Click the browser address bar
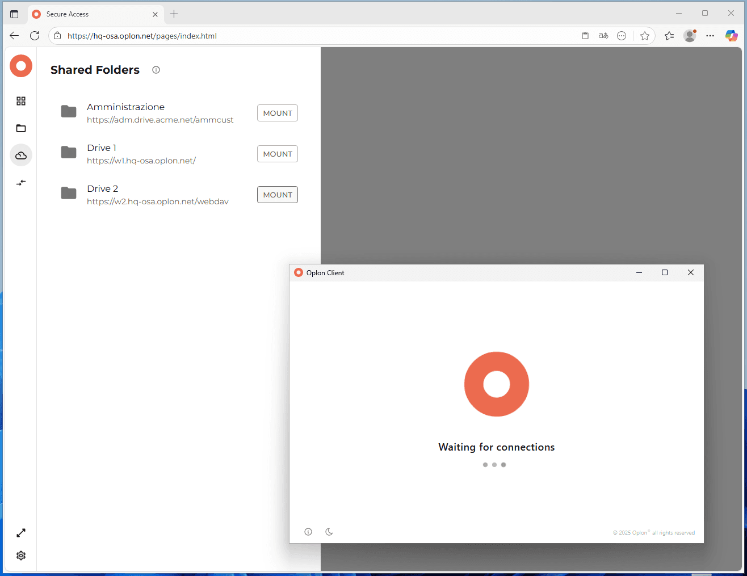This screenshot has width=747, height=576. point(318,36)
